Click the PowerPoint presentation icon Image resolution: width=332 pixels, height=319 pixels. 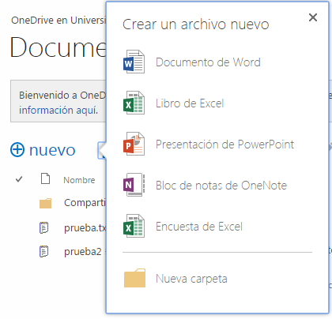pos(134,144)
